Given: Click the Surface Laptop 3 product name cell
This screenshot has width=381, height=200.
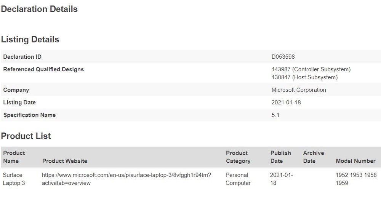Looking at the screenshot, I should 13,179.
